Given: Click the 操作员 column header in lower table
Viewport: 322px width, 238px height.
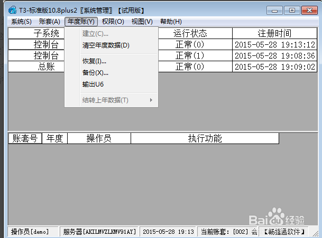Looking at the screenshot, I should [x=99, y=138].
